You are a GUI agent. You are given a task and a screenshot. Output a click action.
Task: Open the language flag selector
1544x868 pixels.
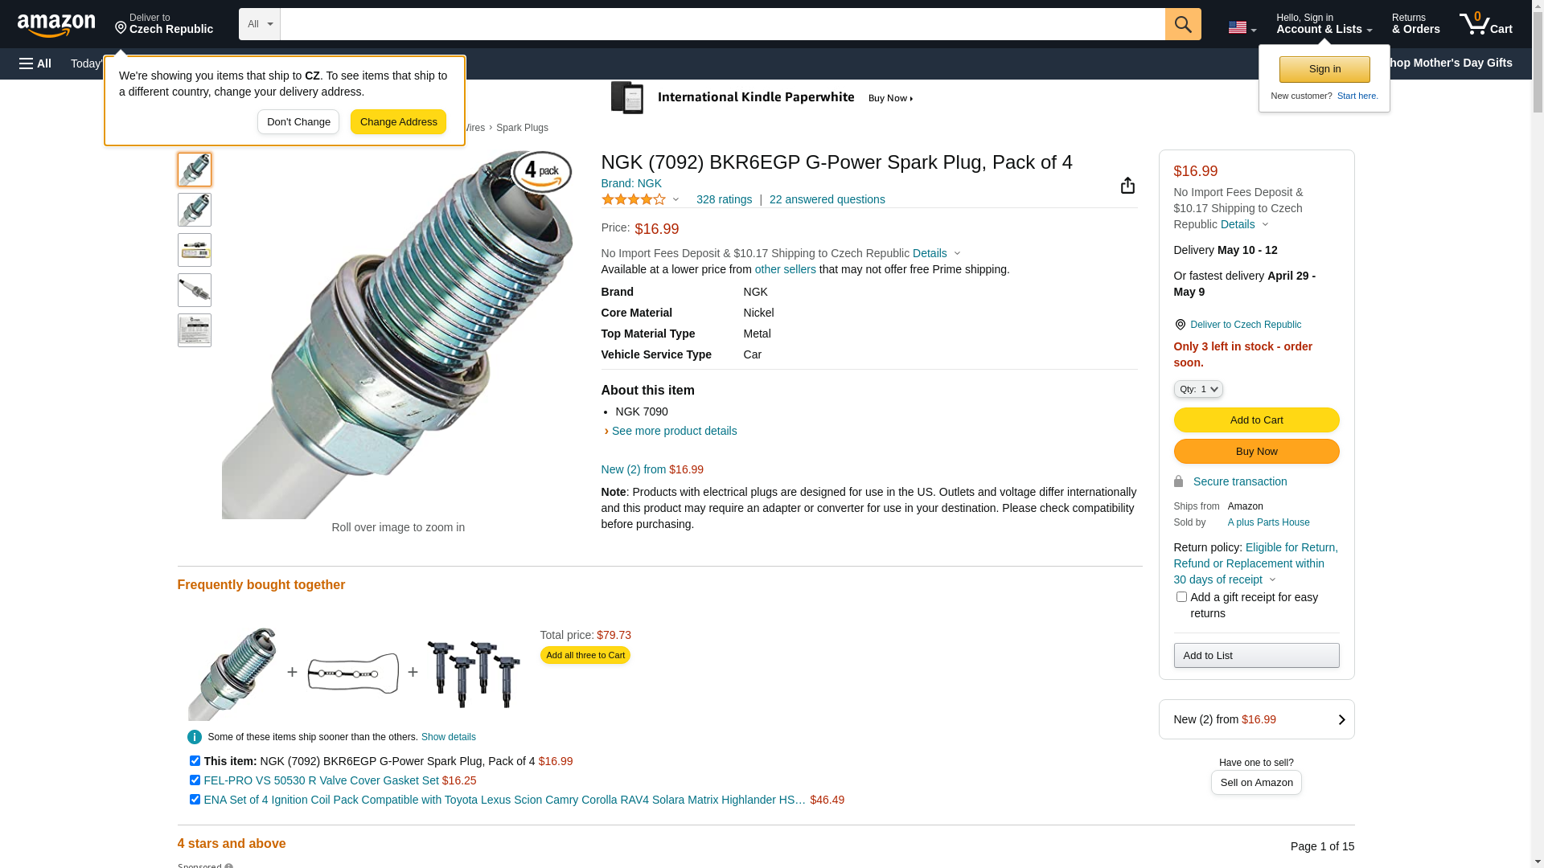(x=1242, y=27)
